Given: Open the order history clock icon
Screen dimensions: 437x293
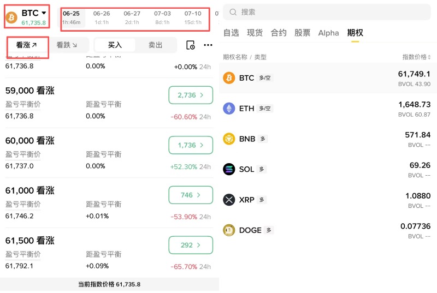Looking at the screenshot, I should tap(190, 45).
